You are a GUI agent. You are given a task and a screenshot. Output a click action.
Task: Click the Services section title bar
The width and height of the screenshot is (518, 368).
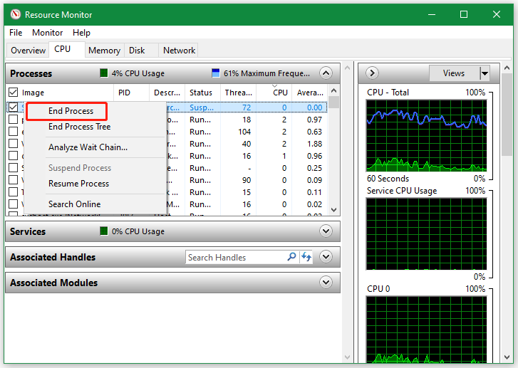172,231
